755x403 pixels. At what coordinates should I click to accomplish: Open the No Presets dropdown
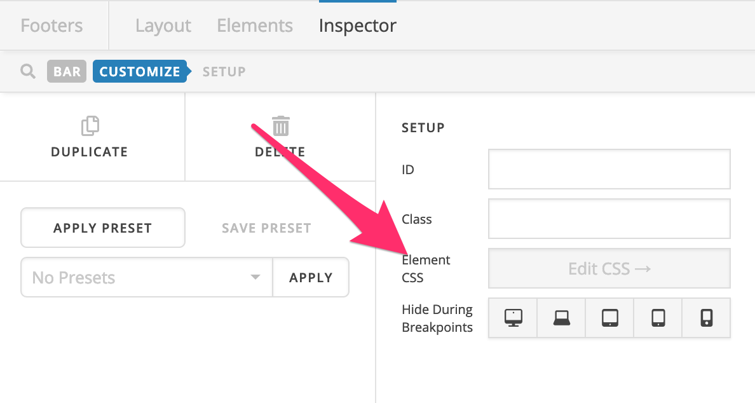(147, 277)
